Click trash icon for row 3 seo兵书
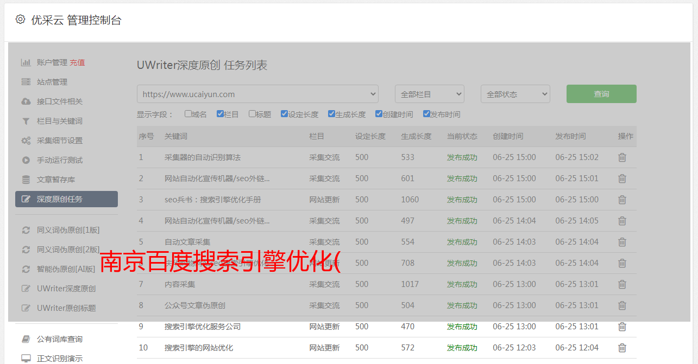The image size is (698, 364). click(622, 200)
